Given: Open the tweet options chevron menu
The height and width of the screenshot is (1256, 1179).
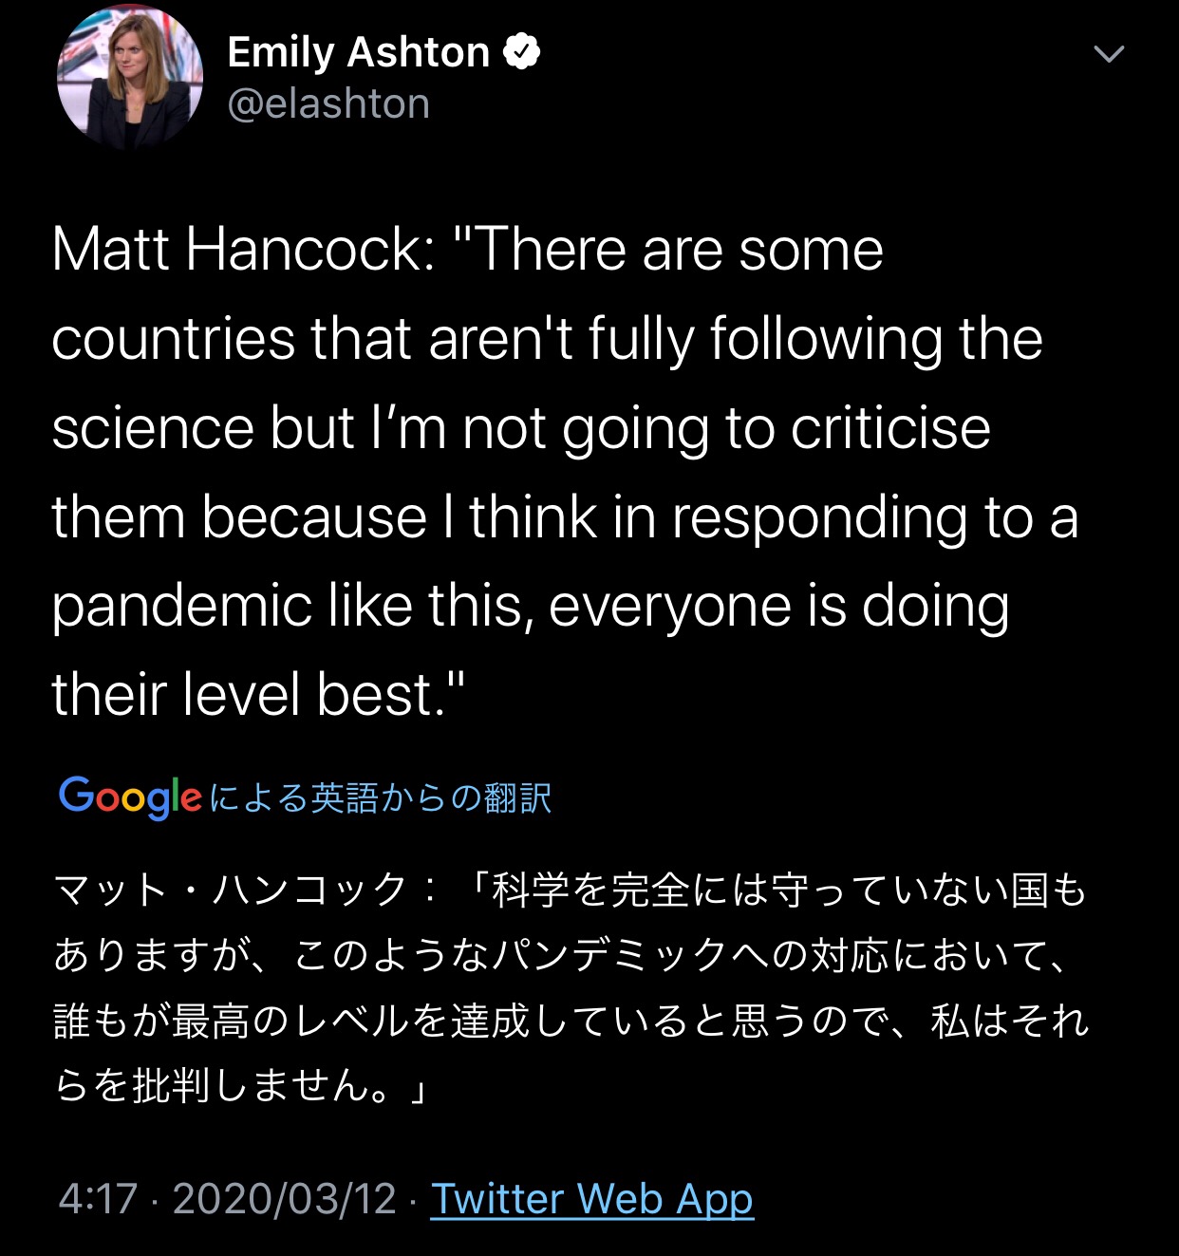Looking at the screenshot, I should (x=1108, y=54).
